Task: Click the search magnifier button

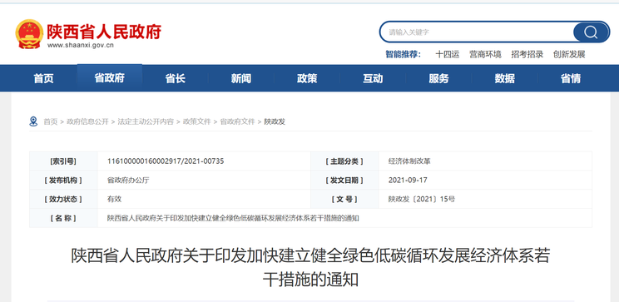Action: click(x=591, y=32)
